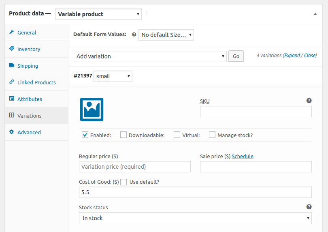Viewport: 328px width, 232px height.
Task: Click the wrench icon beside General
Action: click(12, 32)
